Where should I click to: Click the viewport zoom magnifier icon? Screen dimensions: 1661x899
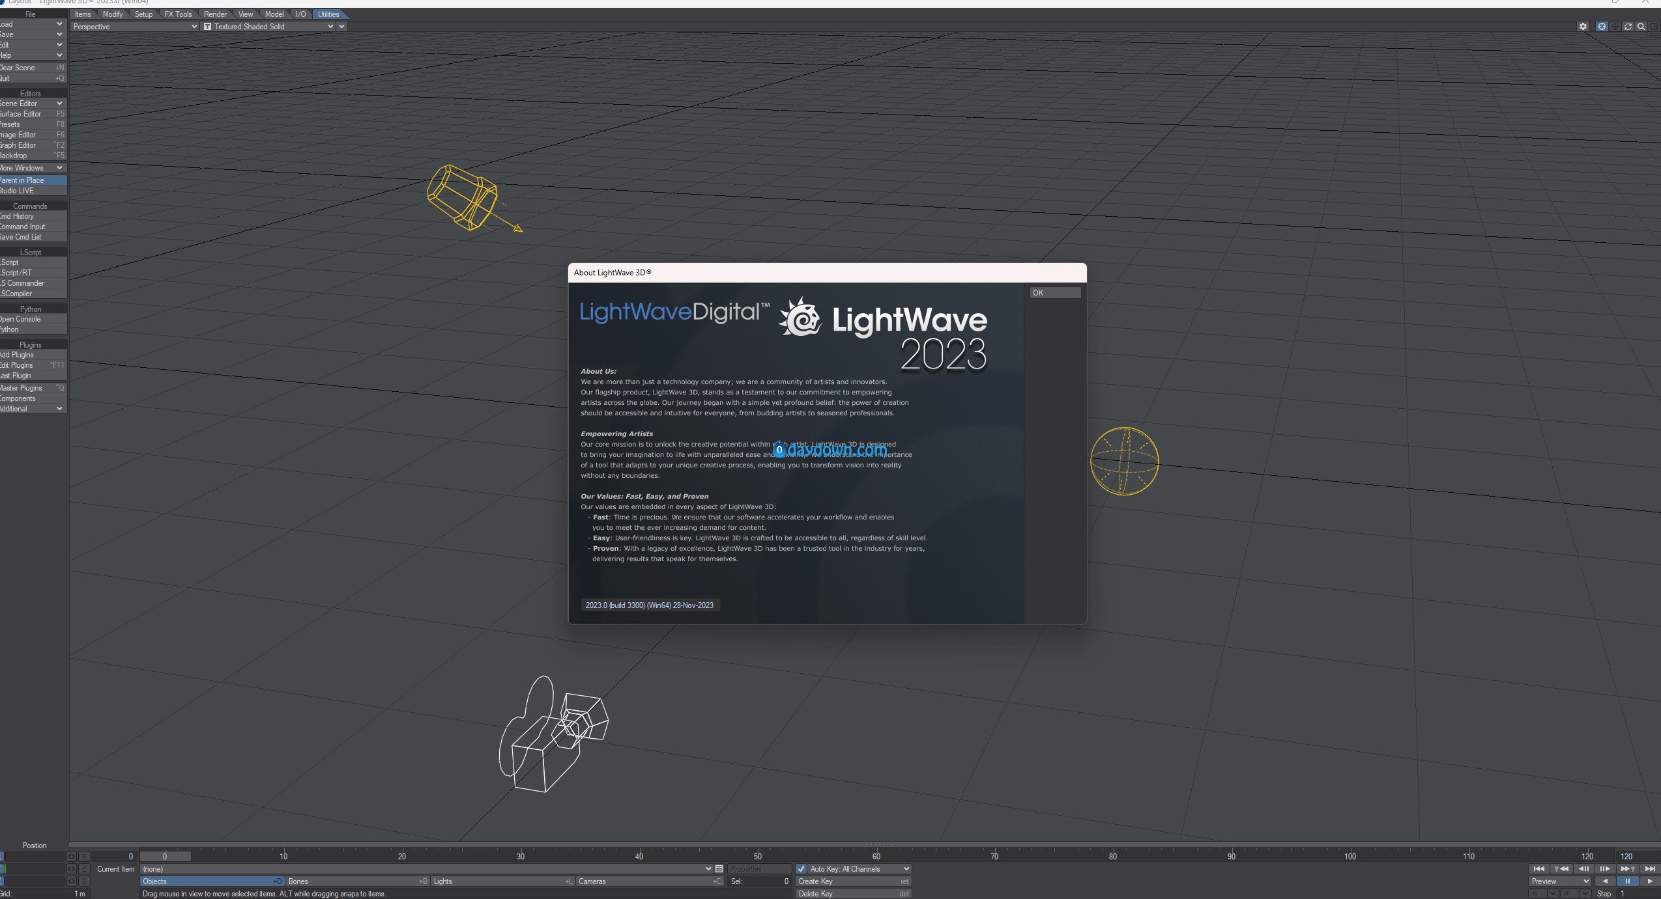point(1641,27)
